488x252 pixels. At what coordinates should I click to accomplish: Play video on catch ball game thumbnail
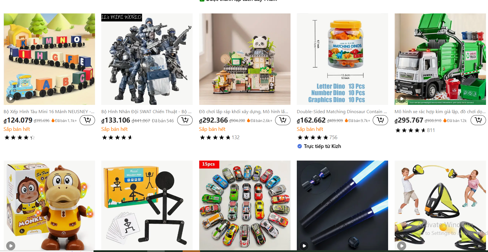pos(402,246)
